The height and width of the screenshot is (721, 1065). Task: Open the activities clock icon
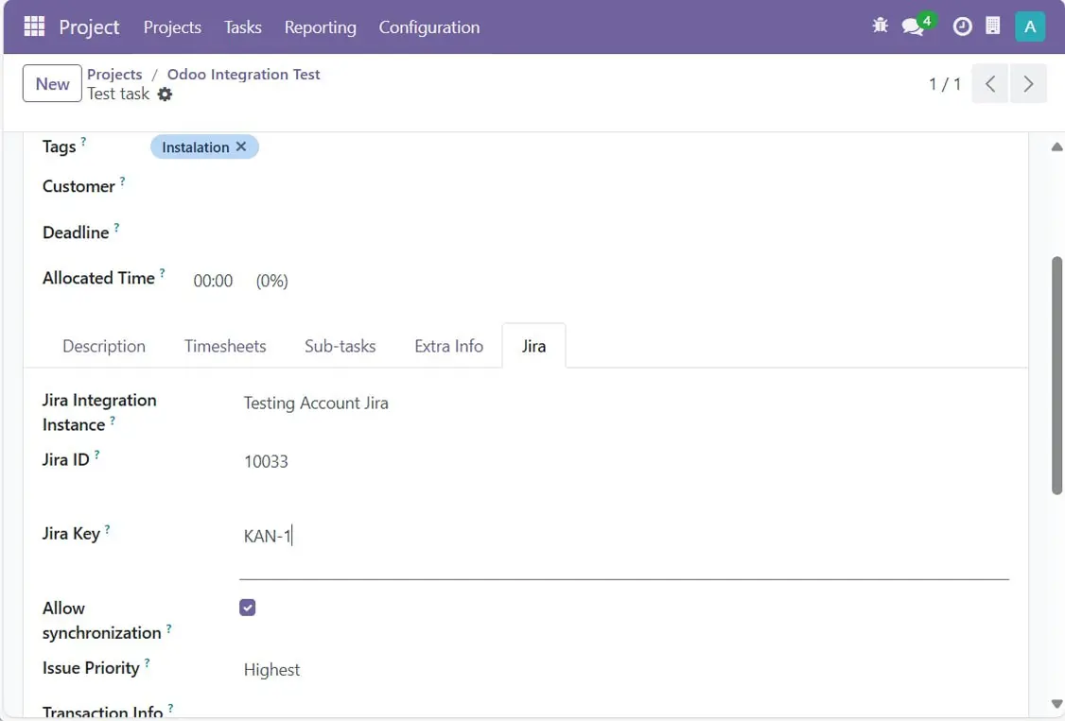pos(962,26)
